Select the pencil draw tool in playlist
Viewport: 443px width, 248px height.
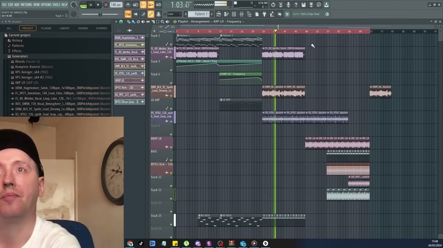(128, 22)
